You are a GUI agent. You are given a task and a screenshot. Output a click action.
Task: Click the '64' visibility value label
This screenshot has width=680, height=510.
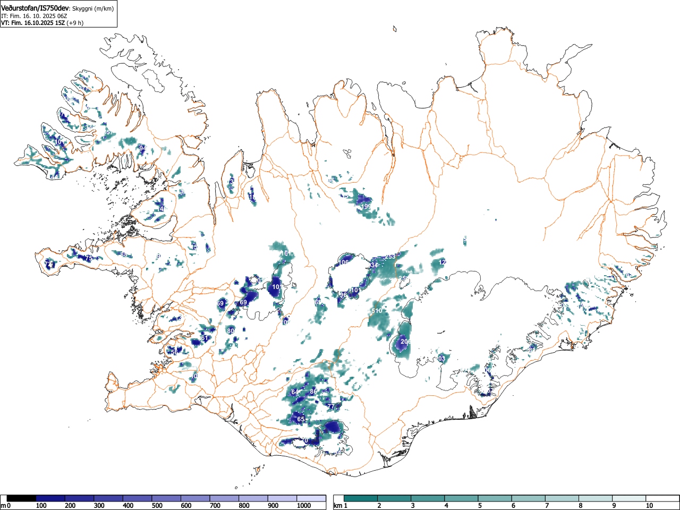295,392
